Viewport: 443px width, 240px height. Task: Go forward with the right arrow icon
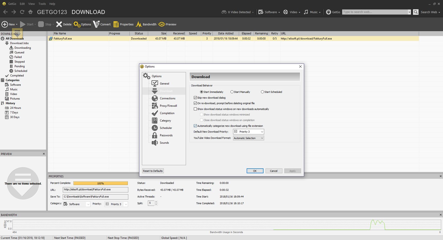point(14,12)
